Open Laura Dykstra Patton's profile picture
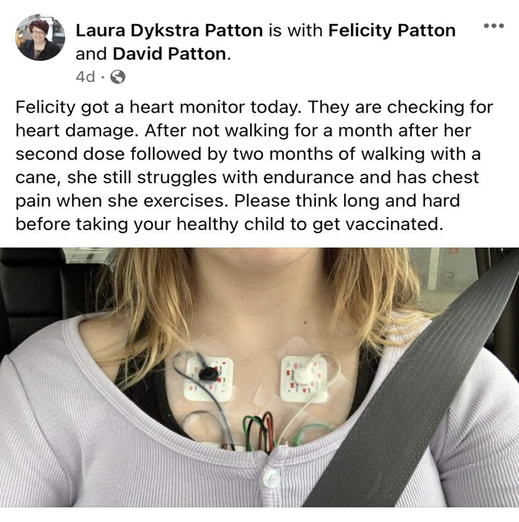The width and height of the screenshot is (519, 522). coord(40,37)
